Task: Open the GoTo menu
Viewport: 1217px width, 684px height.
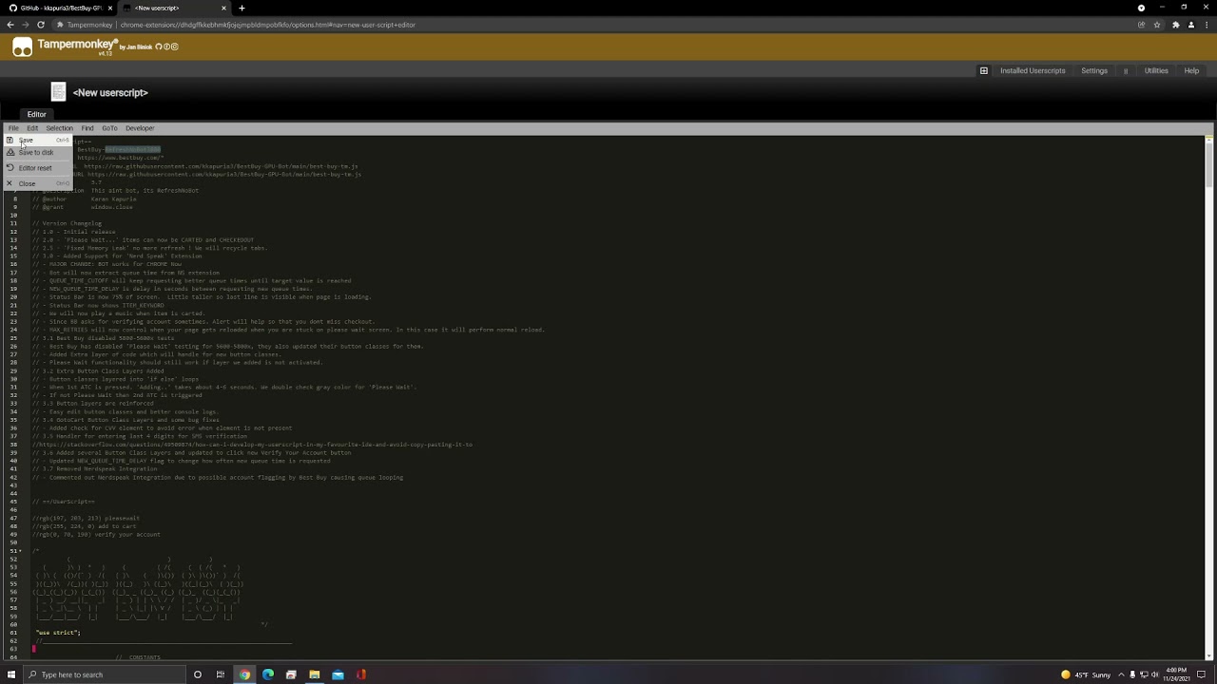Action: click(x=109, y=128)
